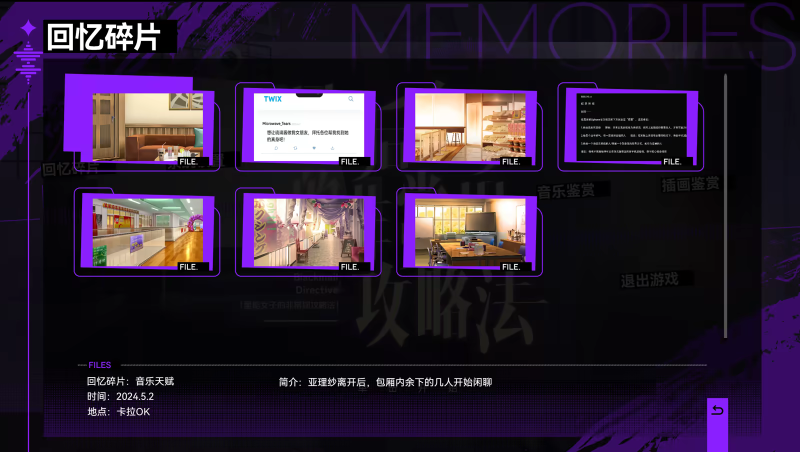Image resolution: width=800 pixels, height=452 pixels.
Task: Click the TWIX logo in second file
Action: tap(272, 99)
